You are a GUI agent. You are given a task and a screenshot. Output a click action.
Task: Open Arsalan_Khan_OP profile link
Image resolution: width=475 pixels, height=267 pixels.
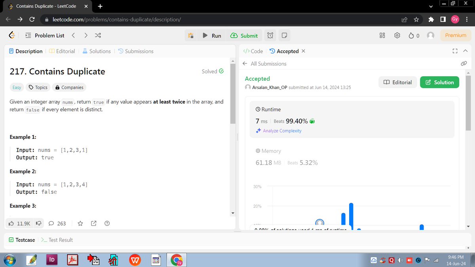coord(270,87)
